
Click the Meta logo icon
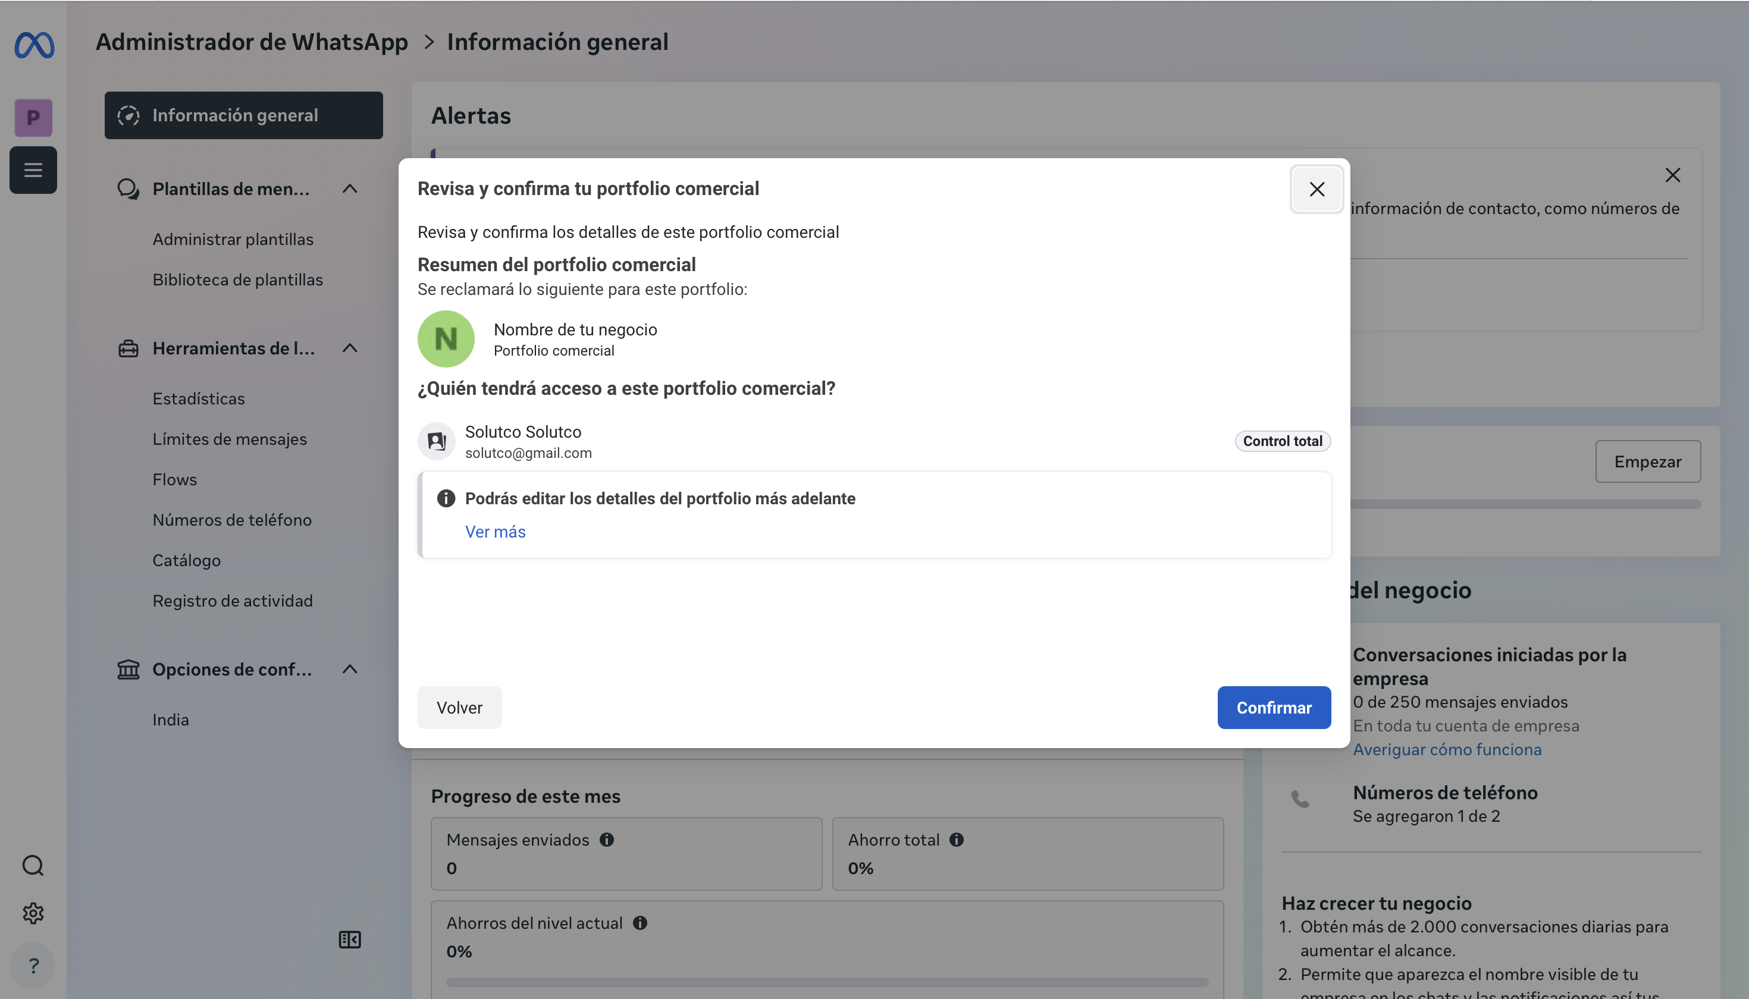pyautogui.click(x=35, y=45)
